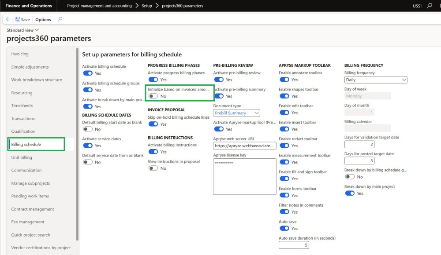Screen dimensions: 441x255
Task: Click the Apryse web server URL field
Action: click(x=244, y=146)
